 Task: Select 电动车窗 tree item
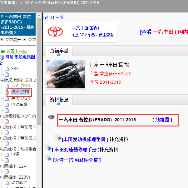point(19,104)
